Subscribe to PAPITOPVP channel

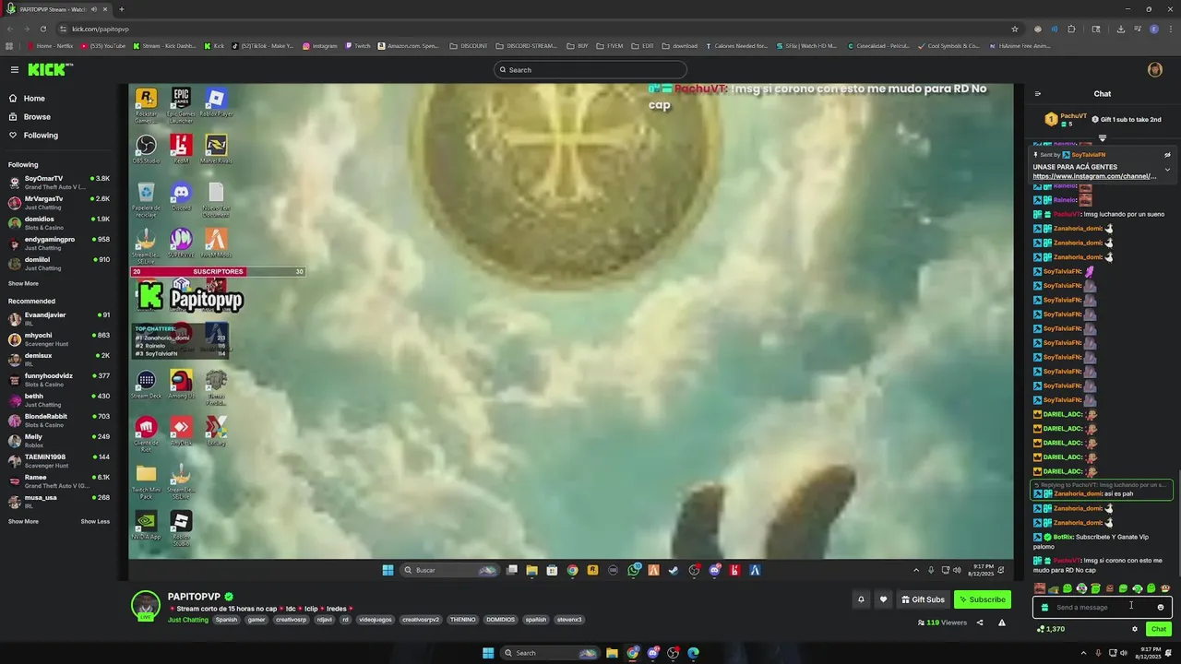983,599
